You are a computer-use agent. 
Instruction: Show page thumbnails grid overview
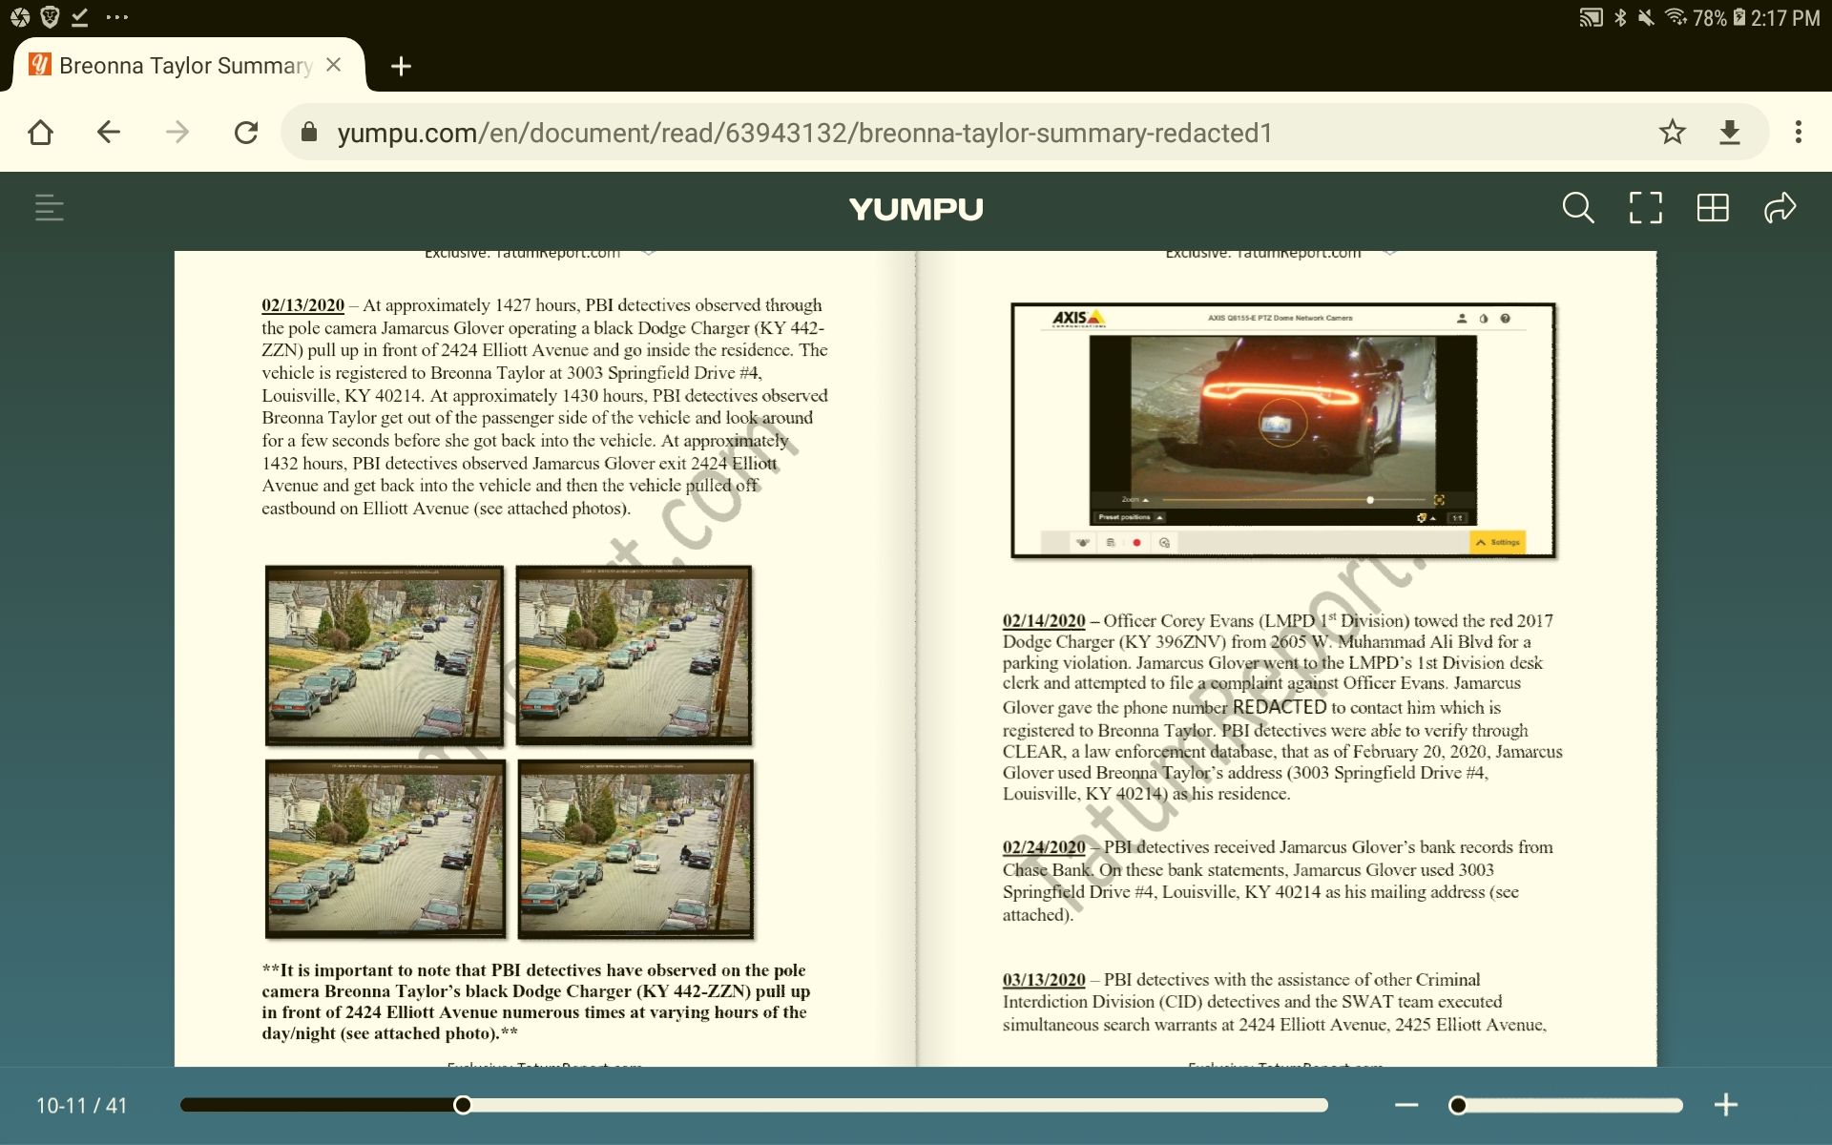[1713, 207]
